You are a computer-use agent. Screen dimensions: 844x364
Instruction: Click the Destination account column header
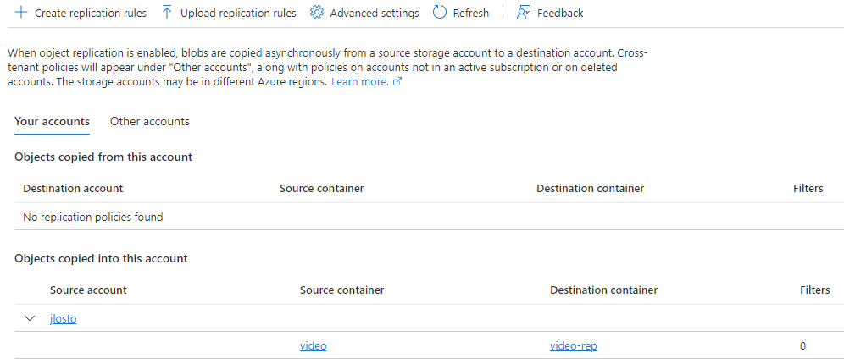pos(73,188)
